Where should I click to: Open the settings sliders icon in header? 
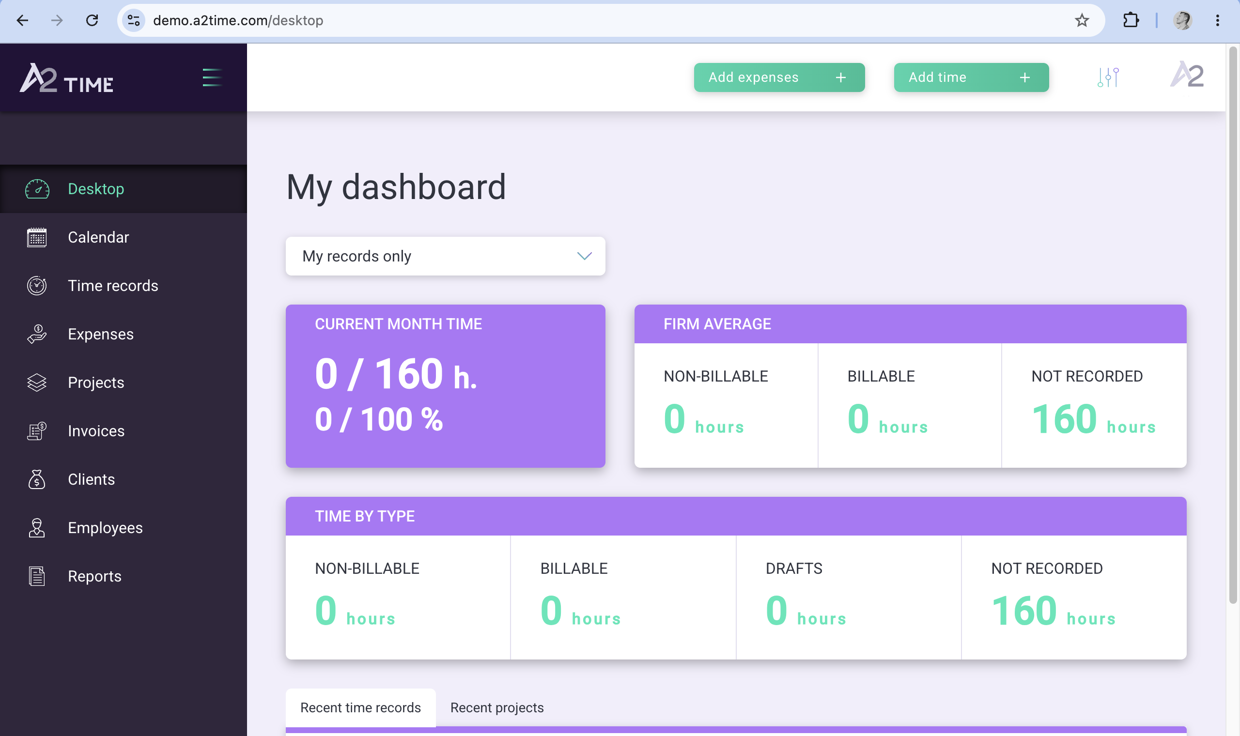click(x=1108, y=77)
